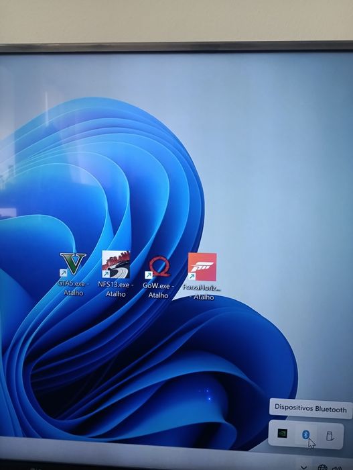This screenshot has width=353, height=470.
Task: Click the shortcut arrow overlay on Forza icon
Action: click(192, 276)
